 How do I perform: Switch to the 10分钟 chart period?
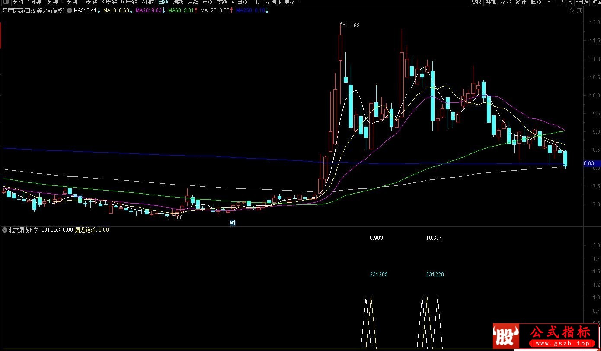[70, 2]
